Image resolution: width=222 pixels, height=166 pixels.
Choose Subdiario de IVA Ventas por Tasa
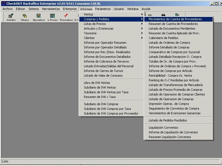pos(112,92)
